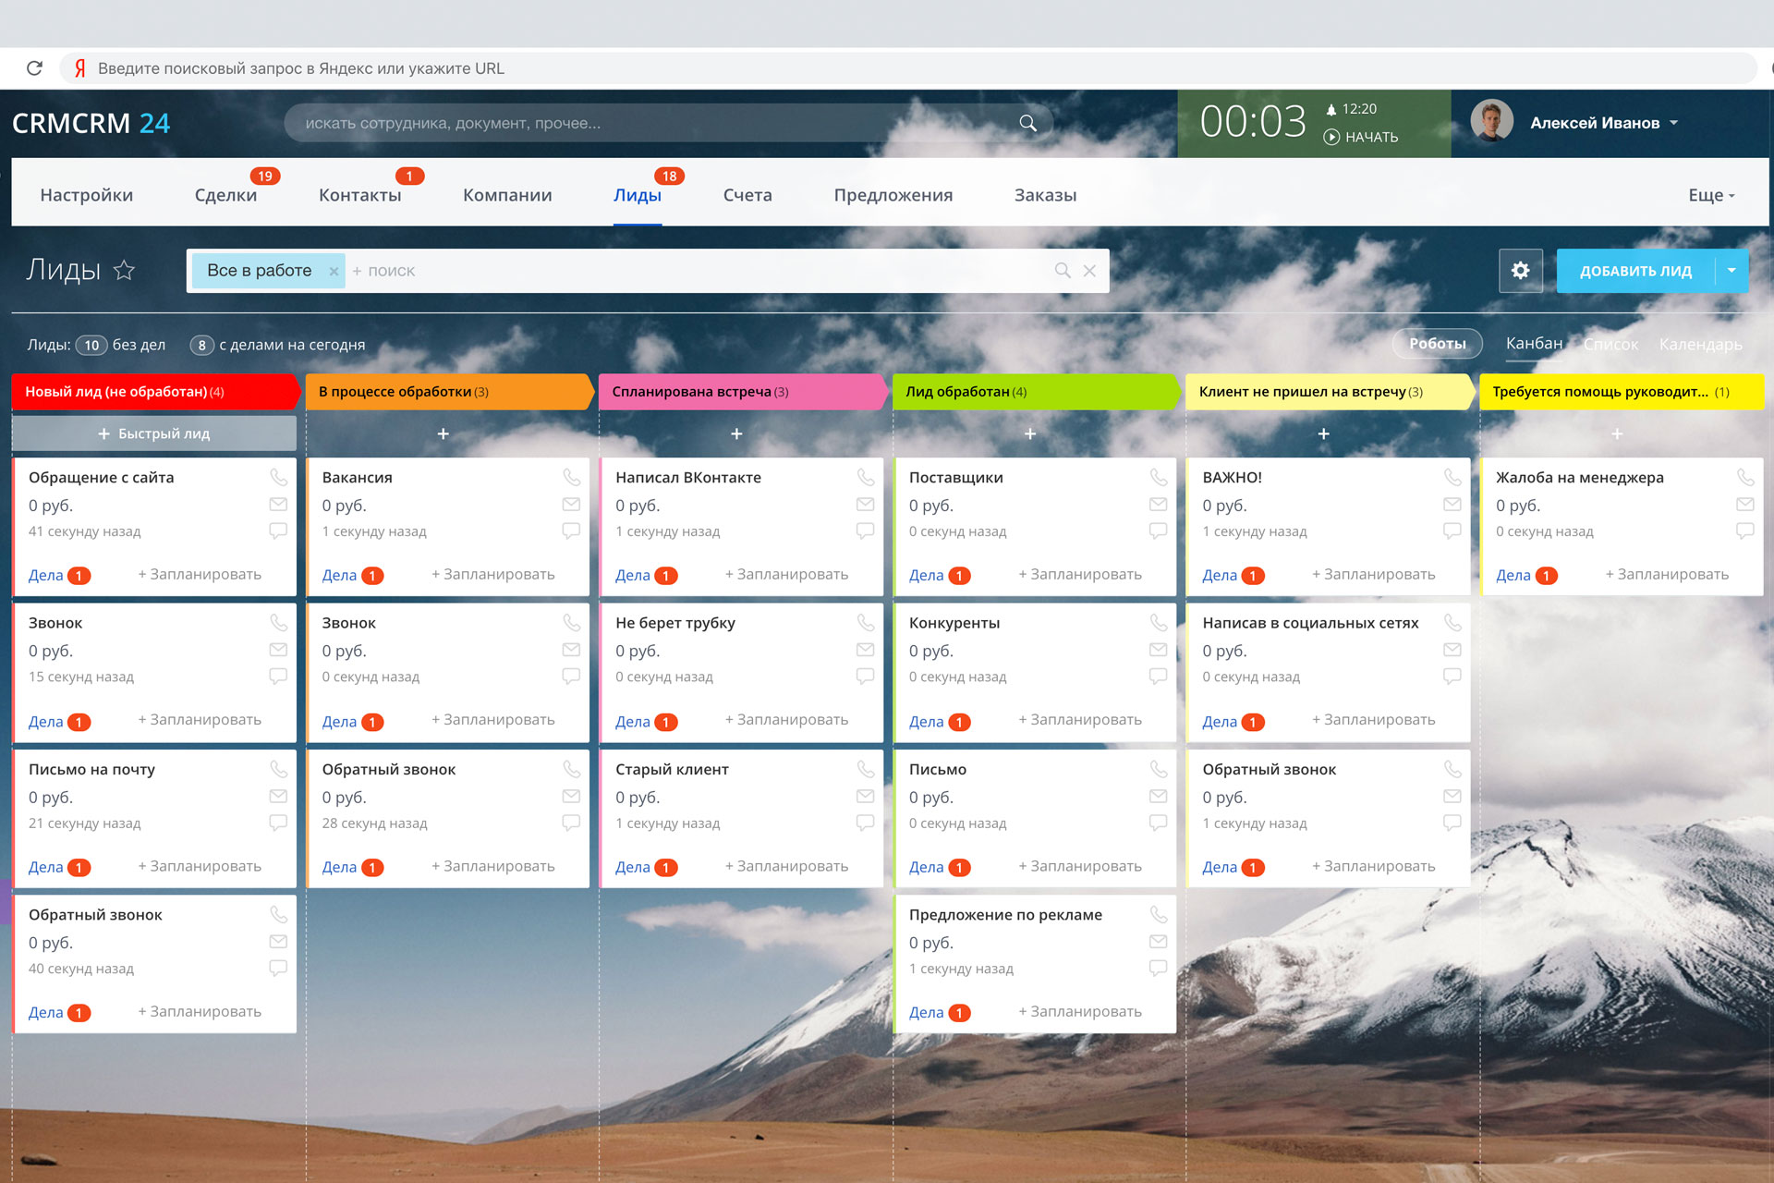Expand the ДОБАВИТЬ ЛИД dropdown arrow
Image resolution: width=1774 pixels, height=1183 pixels.
point(1731,271)
